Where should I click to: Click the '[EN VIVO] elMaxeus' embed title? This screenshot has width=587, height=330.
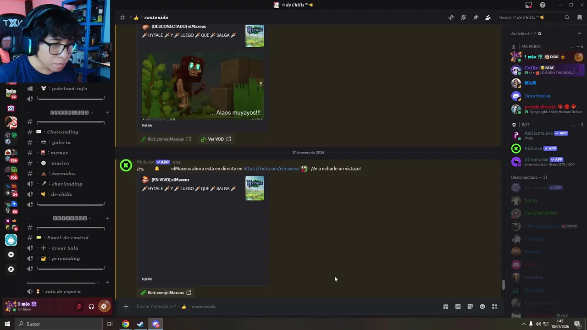point(170,180)
